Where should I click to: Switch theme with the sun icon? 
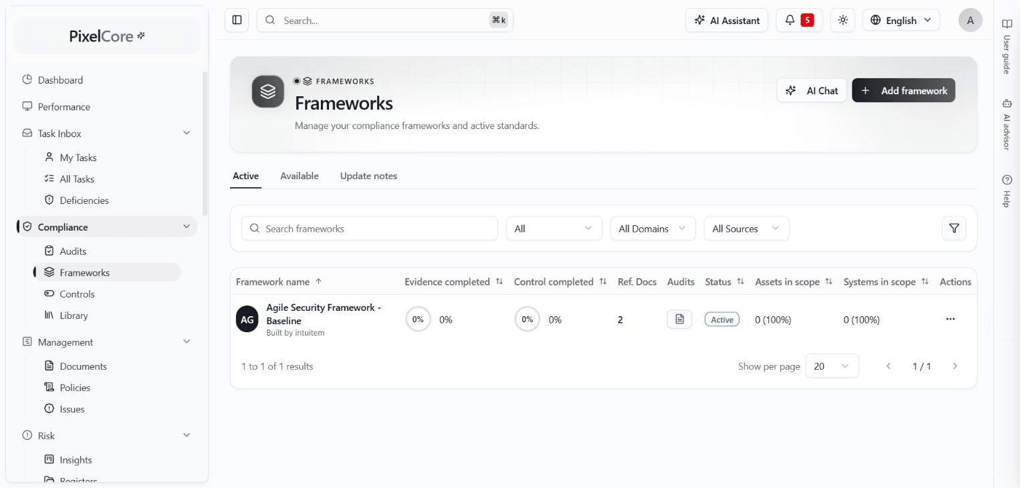(842, 20)
